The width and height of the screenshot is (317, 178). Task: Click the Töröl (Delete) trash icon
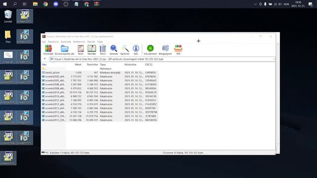pos(103,50)
